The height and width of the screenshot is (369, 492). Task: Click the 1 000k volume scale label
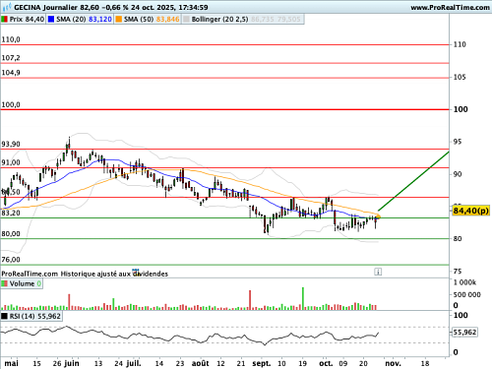(464, 282)
